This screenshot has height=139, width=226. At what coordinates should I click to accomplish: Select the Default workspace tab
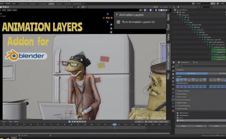tap(51, 4)
